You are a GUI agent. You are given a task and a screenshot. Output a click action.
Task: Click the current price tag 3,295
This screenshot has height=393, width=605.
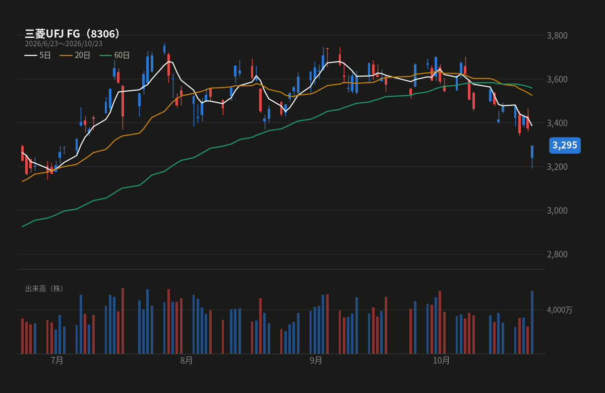pyautogui.click(x=565, y=146)
